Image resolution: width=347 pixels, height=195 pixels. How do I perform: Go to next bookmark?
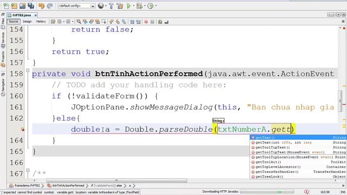point(118,22)
